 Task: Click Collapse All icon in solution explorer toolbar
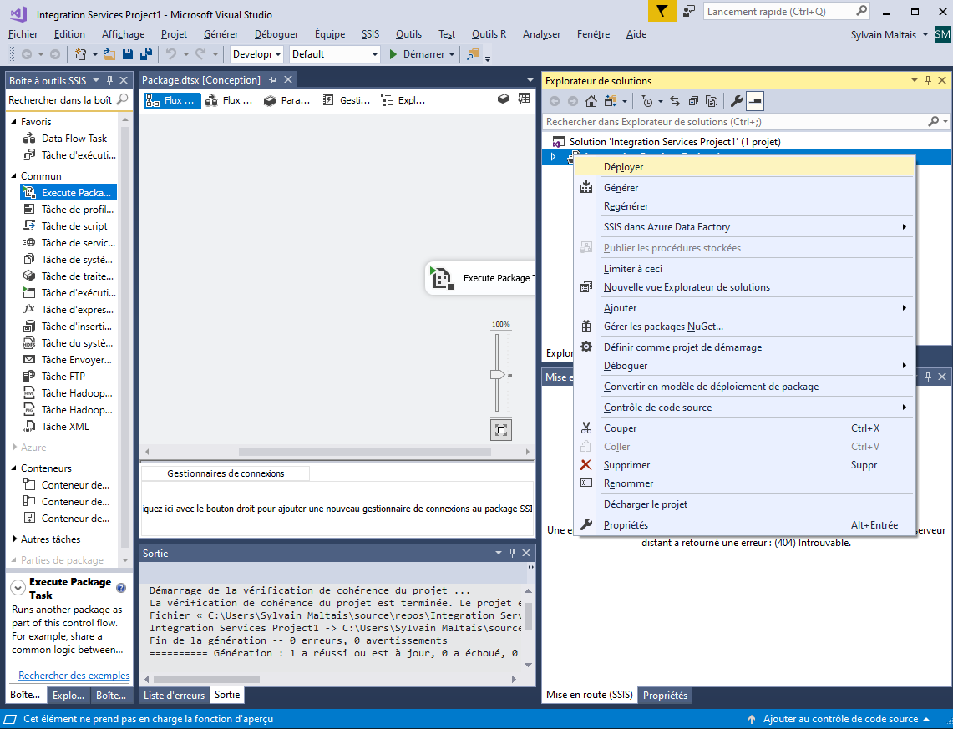[693, 102]
